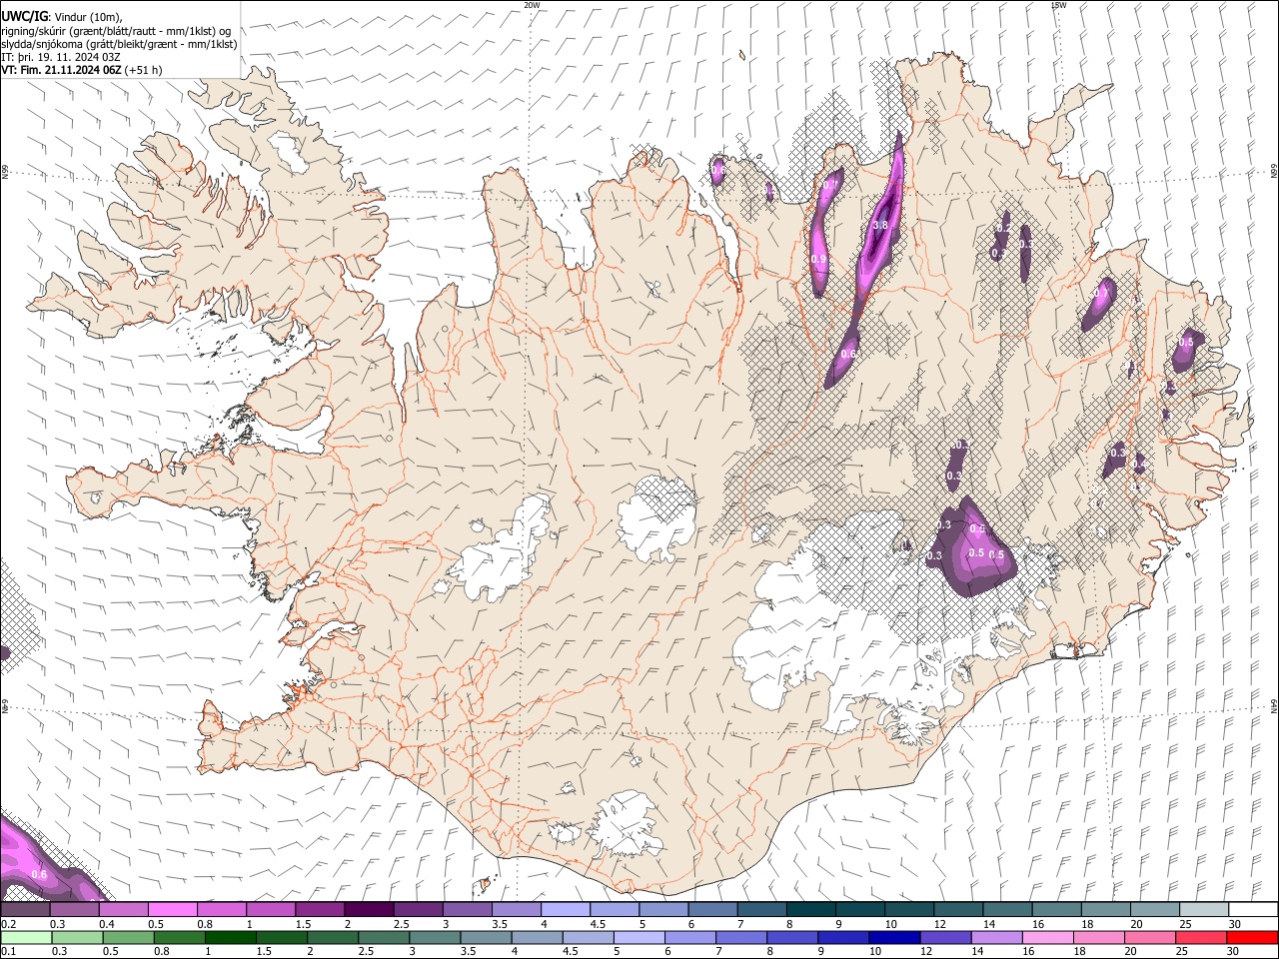Click the '0.2' value on the upper scale
Viewport: 1279px width, 959px height.
pos(8,924)
